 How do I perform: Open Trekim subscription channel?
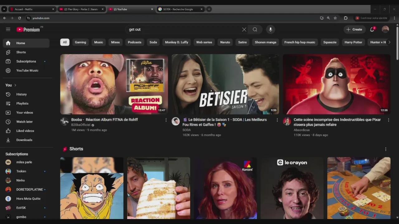tap(26, 171)
